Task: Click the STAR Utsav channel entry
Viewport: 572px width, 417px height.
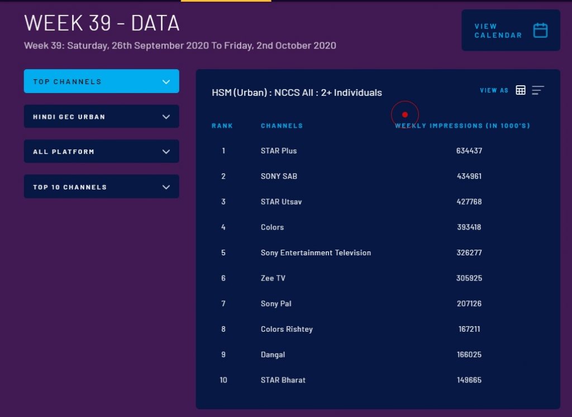Action: coord(281,202)
